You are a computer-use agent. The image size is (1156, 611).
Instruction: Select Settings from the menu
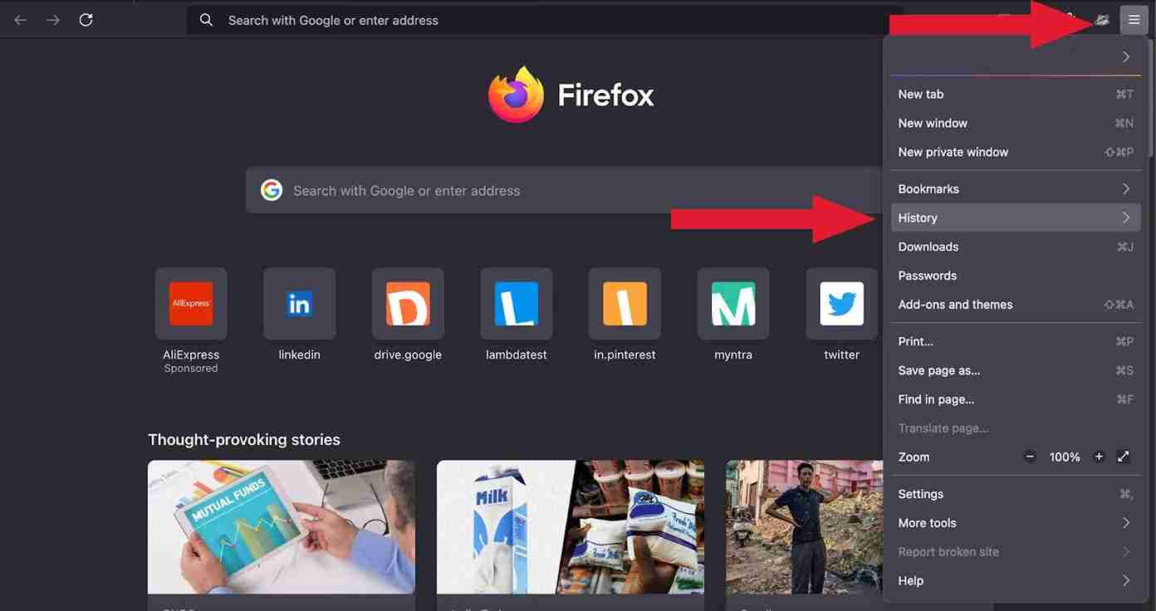click(920, 494)
